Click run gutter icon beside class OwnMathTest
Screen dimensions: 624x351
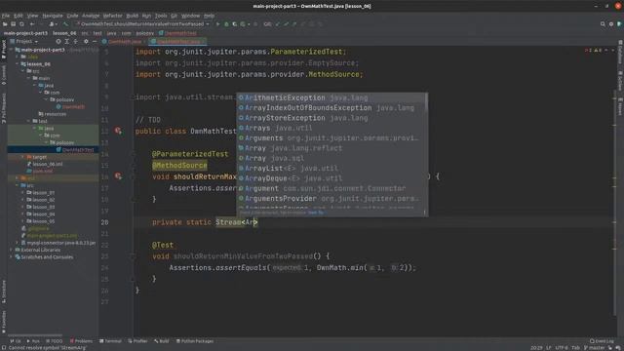point(118,131)
